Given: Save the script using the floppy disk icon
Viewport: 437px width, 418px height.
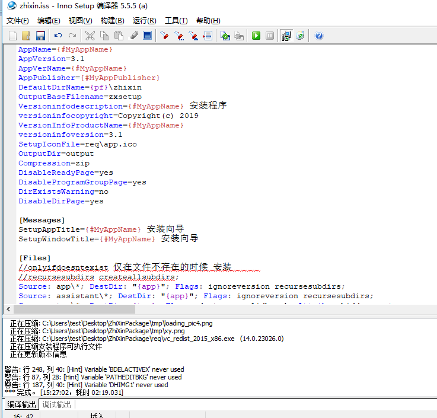Looking at the screenshot, I should click(40, 36).
